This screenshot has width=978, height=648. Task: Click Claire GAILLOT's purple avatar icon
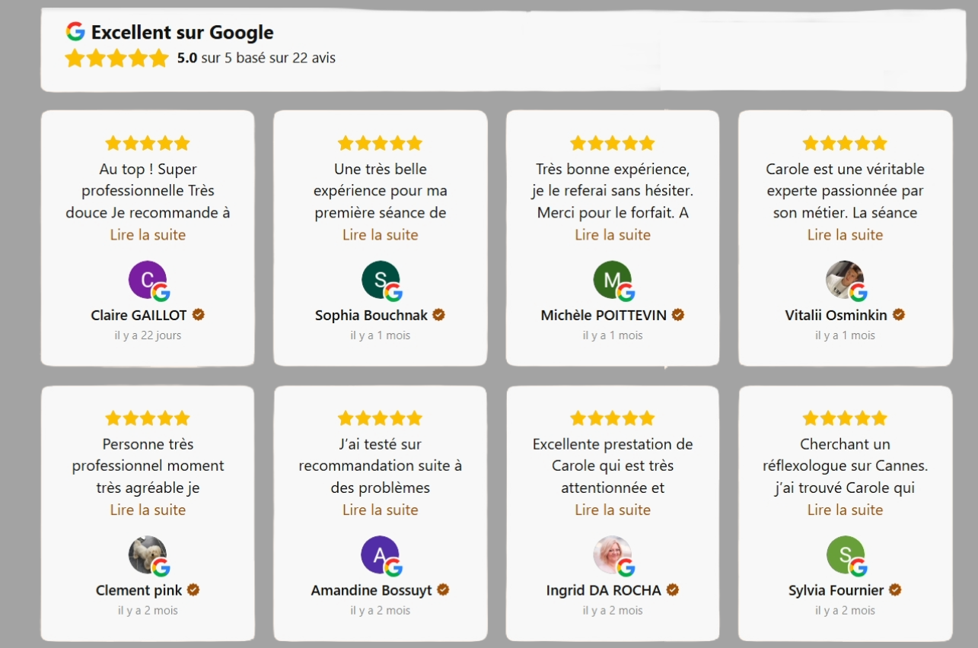tap(147, 279)
